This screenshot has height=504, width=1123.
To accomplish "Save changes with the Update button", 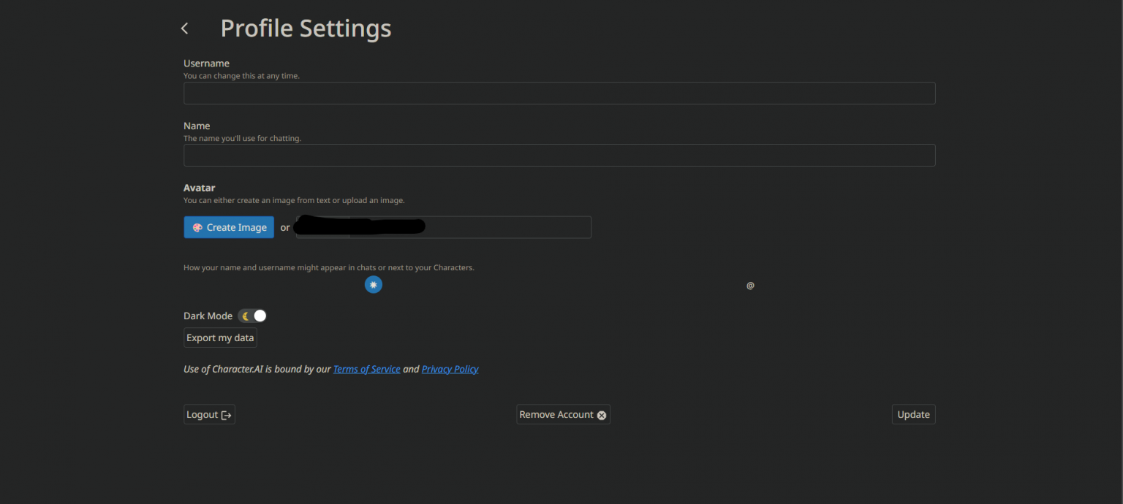I will pyautogui.click(x=913, y=415).
